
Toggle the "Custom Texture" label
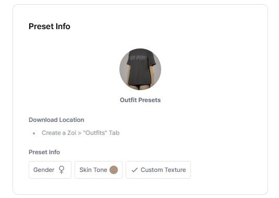tap(163, 170)
